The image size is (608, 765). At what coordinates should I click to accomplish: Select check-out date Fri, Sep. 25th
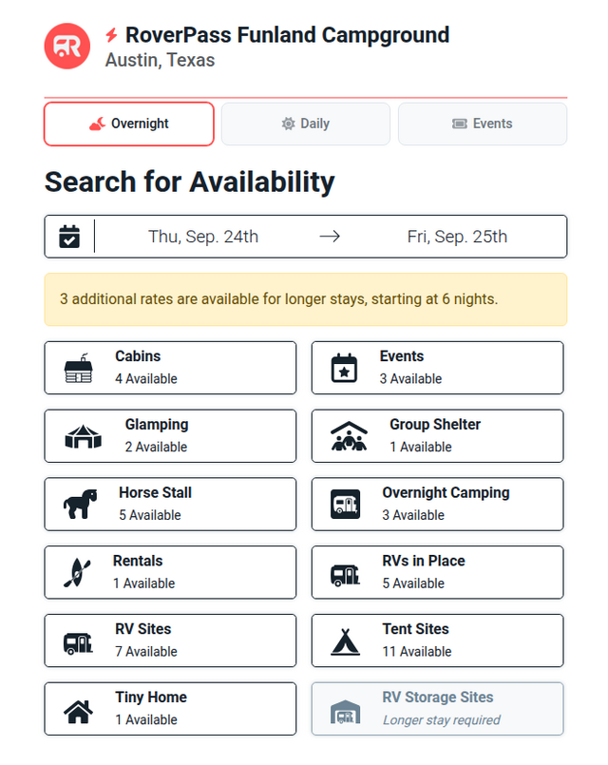pyautogui.click(x=457, y=237)
